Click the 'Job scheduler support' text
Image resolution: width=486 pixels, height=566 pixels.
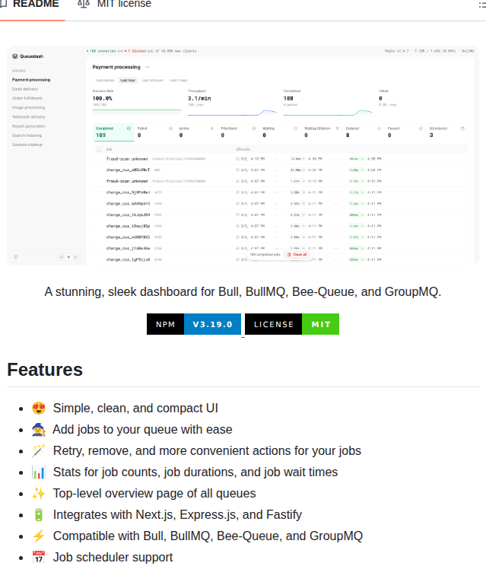coord(113,558)
